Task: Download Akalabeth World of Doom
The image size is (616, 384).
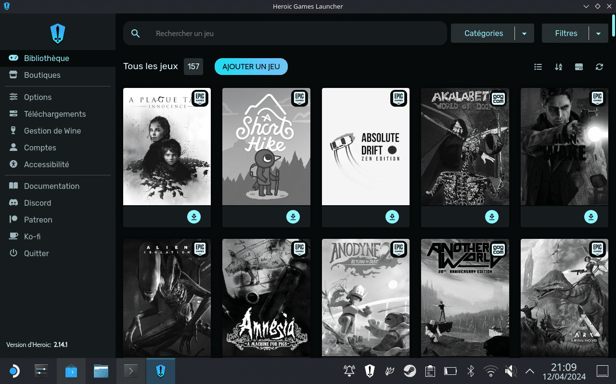Action: point(492,217)
